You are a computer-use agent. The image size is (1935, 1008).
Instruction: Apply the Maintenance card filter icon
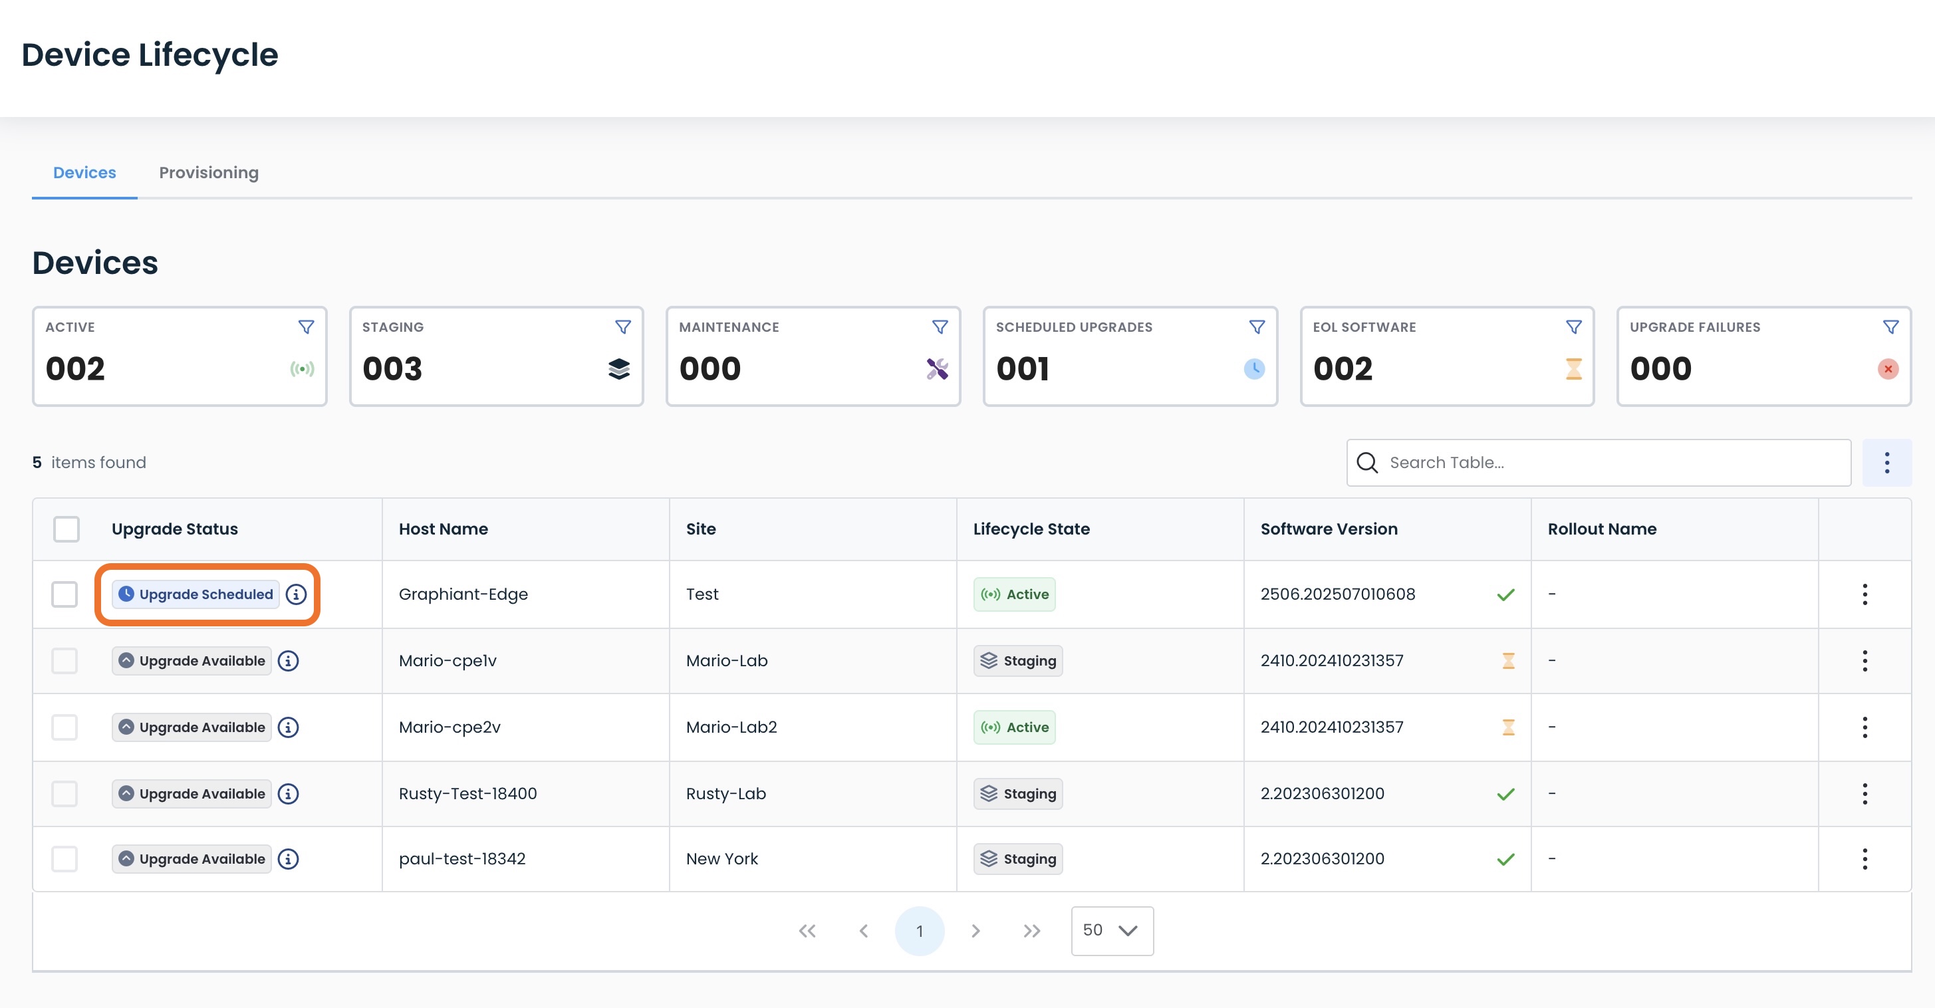tap(940, 326)
